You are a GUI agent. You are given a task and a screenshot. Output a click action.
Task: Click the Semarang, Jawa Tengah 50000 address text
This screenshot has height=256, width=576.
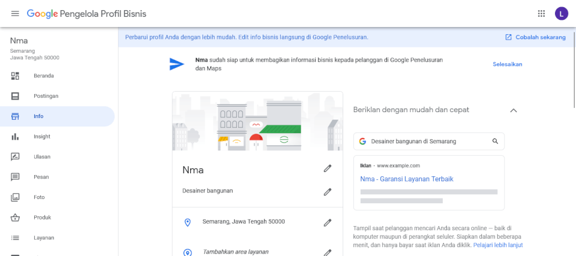tap(244, 221)
